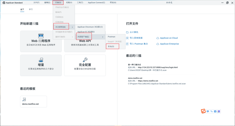235x126 pixels.
Task: Click path C:\Program Files (x86)\HCL scan file
Action: [157, 84]
